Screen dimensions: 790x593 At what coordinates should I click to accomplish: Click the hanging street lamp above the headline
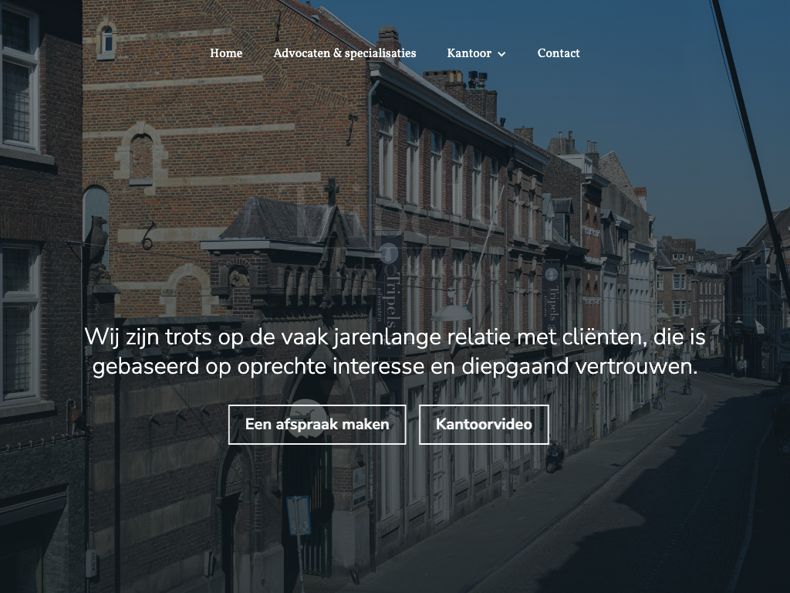click(x=453, y=311)
